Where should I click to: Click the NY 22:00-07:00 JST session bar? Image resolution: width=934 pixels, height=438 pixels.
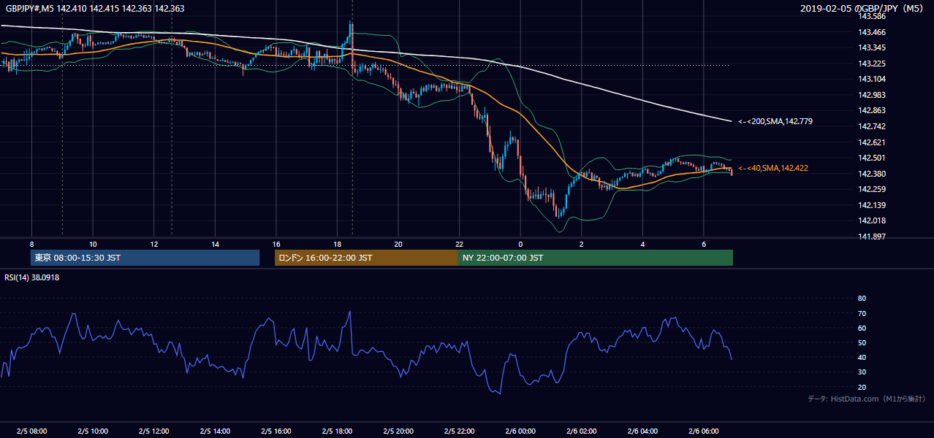(x=596, y=258)
